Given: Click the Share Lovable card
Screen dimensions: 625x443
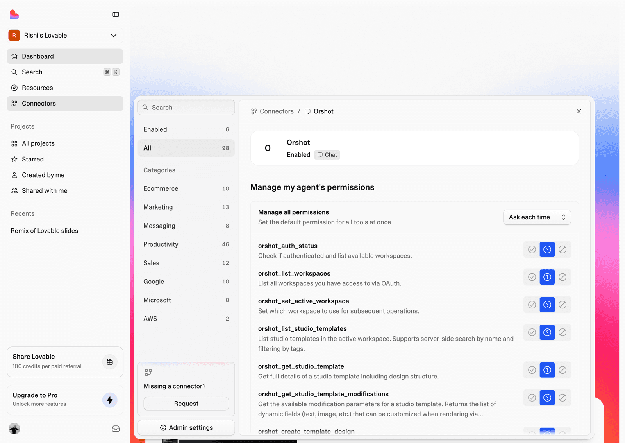Looking at the screenshot, I should (x=65, y=362).
